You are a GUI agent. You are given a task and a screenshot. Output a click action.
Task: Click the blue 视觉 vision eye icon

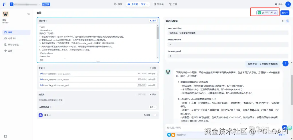click(x=41, y=115)
